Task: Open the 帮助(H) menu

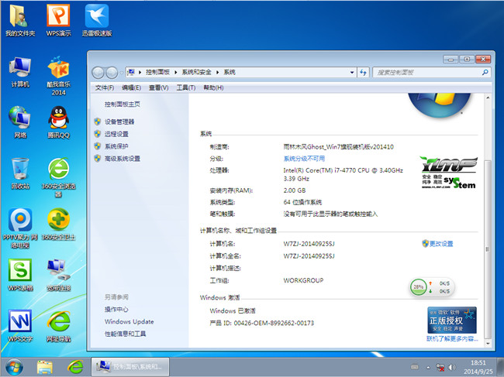Action: [x=213, y=87]
